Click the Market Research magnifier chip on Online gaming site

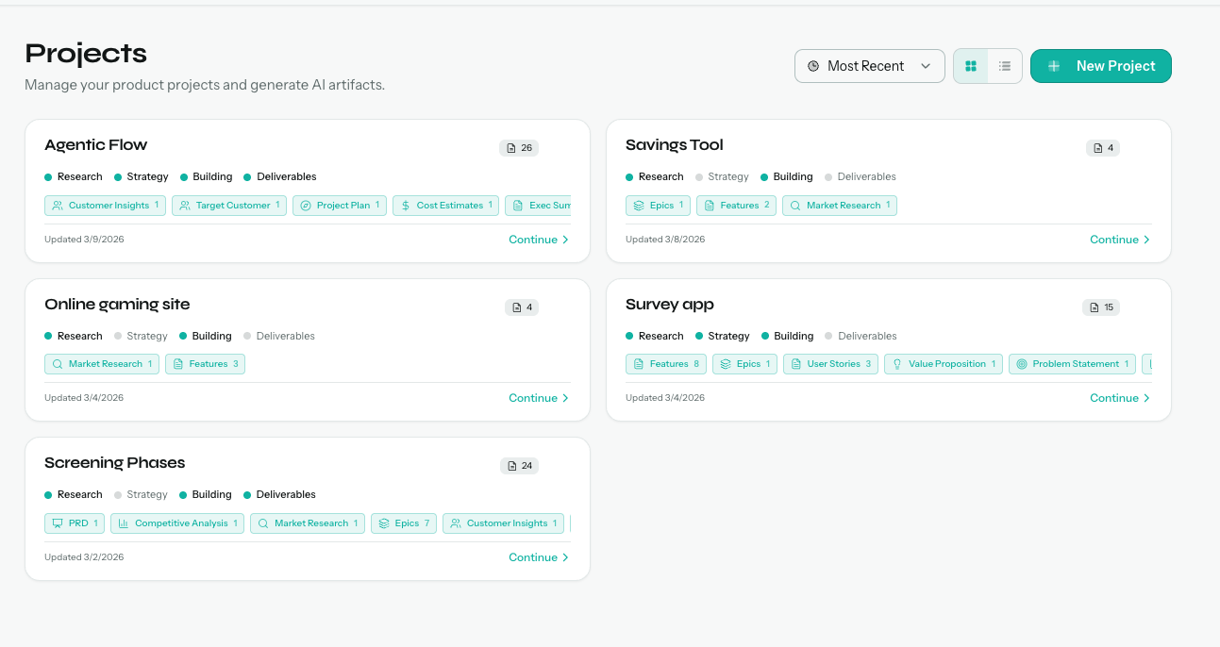click(x=101, y=363)
